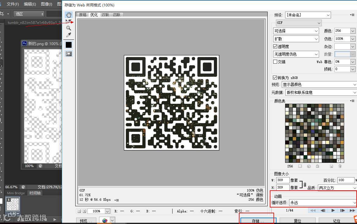
Task: Open the 损耗 value dropdown arrow
Action: coord(353,69)
